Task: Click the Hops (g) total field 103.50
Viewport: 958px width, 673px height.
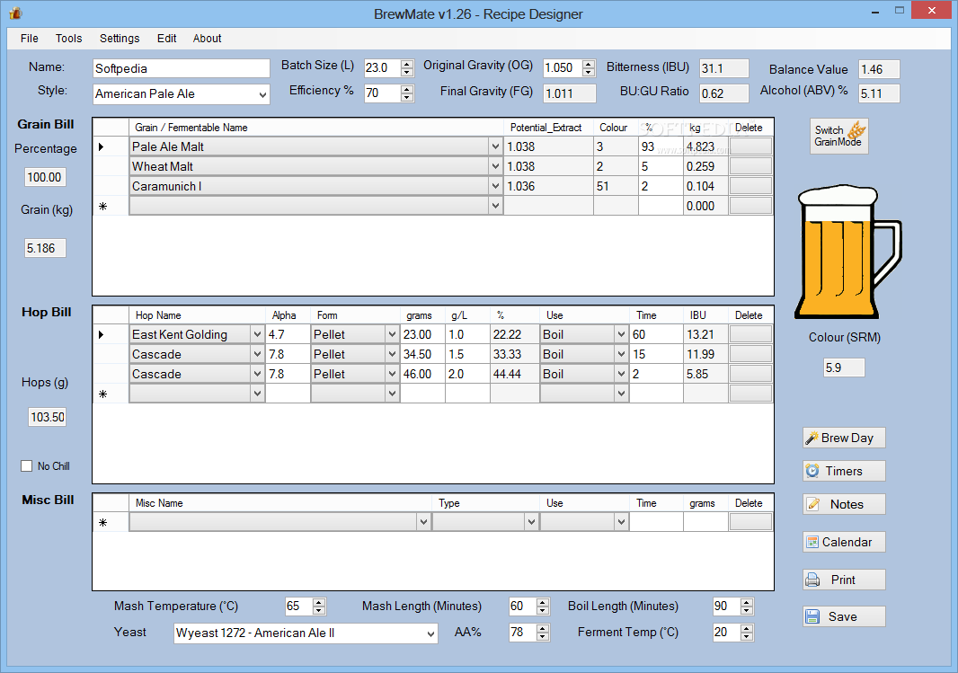Action: (x=47, y=417)
